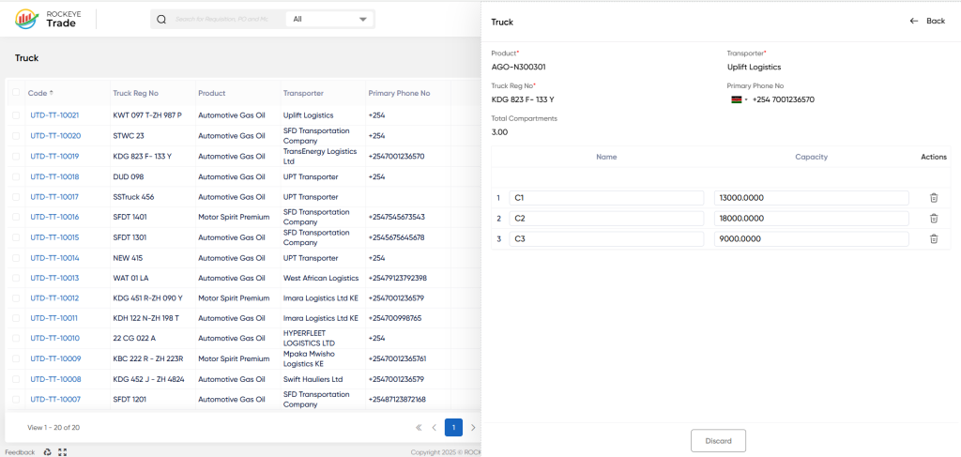Edit capacity field 13000.0000
961x457 pixels.
812,198
